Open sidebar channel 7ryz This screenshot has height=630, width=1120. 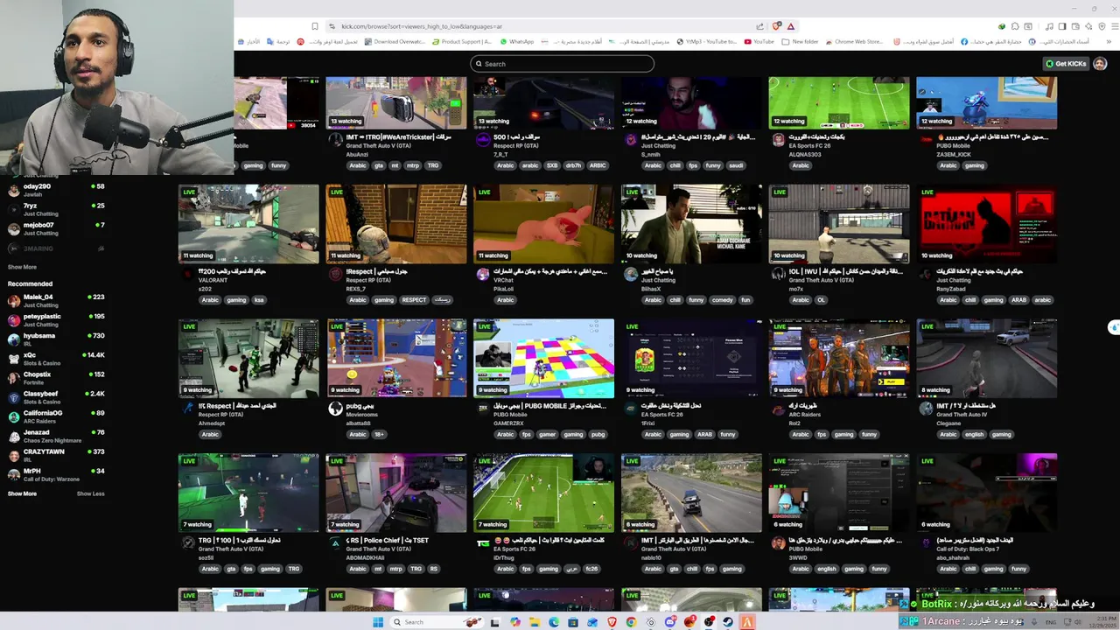tap(56, 209)
